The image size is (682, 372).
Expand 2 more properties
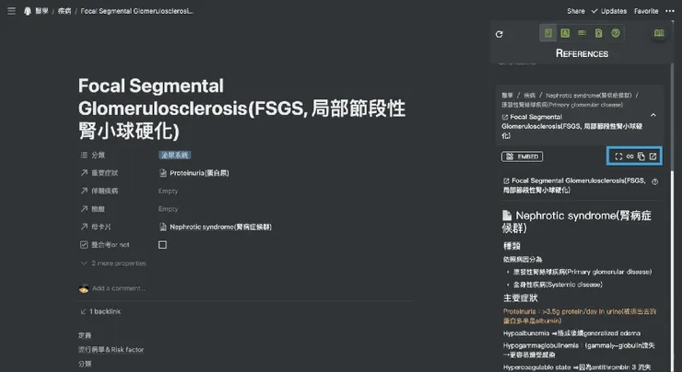[x=113, y=263]
